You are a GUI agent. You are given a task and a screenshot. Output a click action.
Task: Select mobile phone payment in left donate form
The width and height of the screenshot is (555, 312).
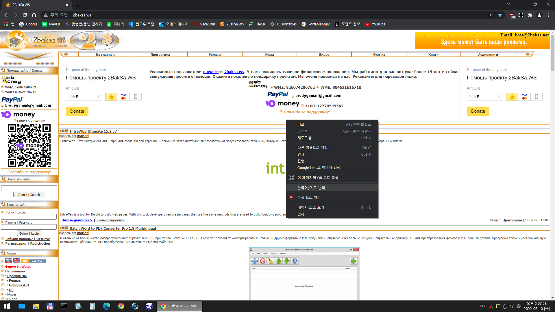click(136, 97)
